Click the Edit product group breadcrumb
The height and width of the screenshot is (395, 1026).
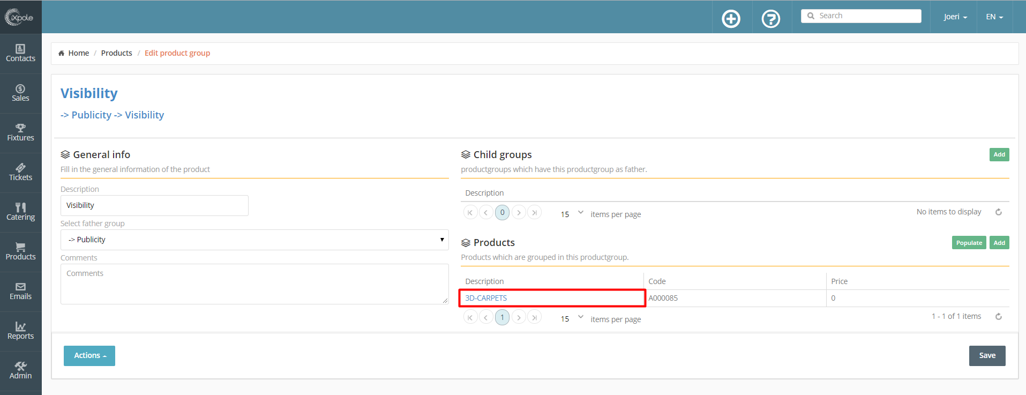(x=177, y=53)
